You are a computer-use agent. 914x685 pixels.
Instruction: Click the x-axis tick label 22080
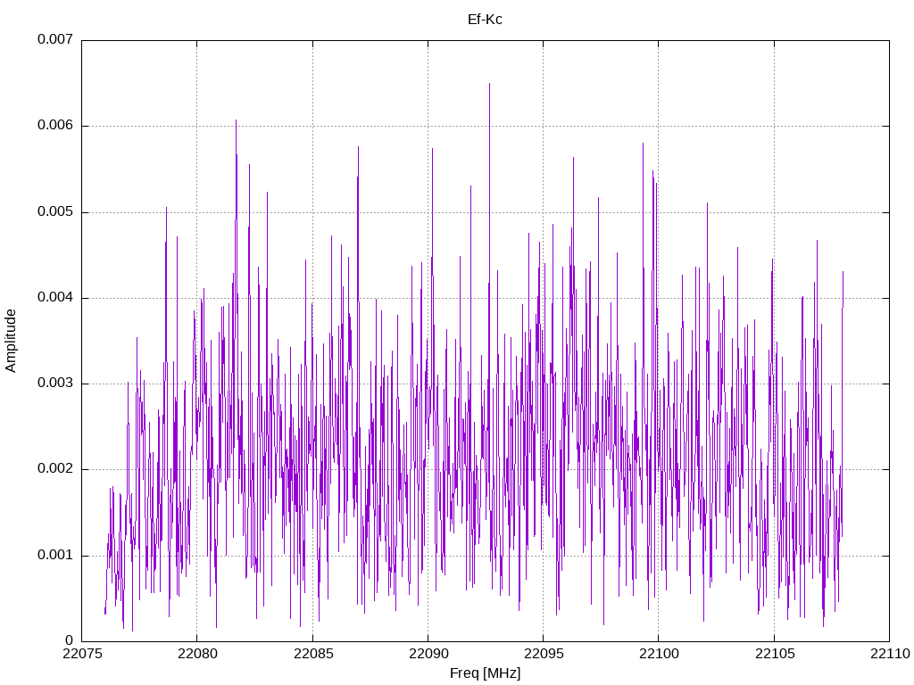point(197,654)
